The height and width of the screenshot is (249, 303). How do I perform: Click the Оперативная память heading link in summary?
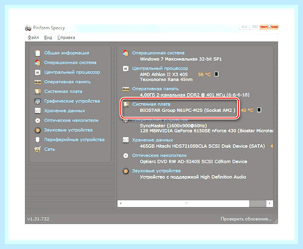tap(155, 89)
